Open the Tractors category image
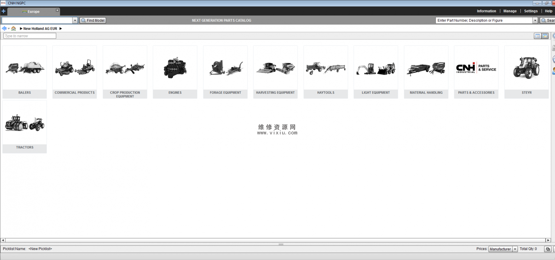Viewport: 555px width, 260px height. (x=25, y=122)
